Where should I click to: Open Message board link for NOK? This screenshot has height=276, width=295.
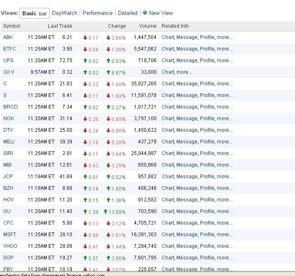[187, 119]
